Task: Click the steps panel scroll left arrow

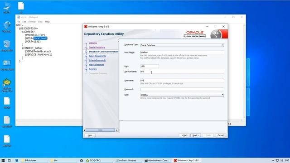Action: coord(85,130)
